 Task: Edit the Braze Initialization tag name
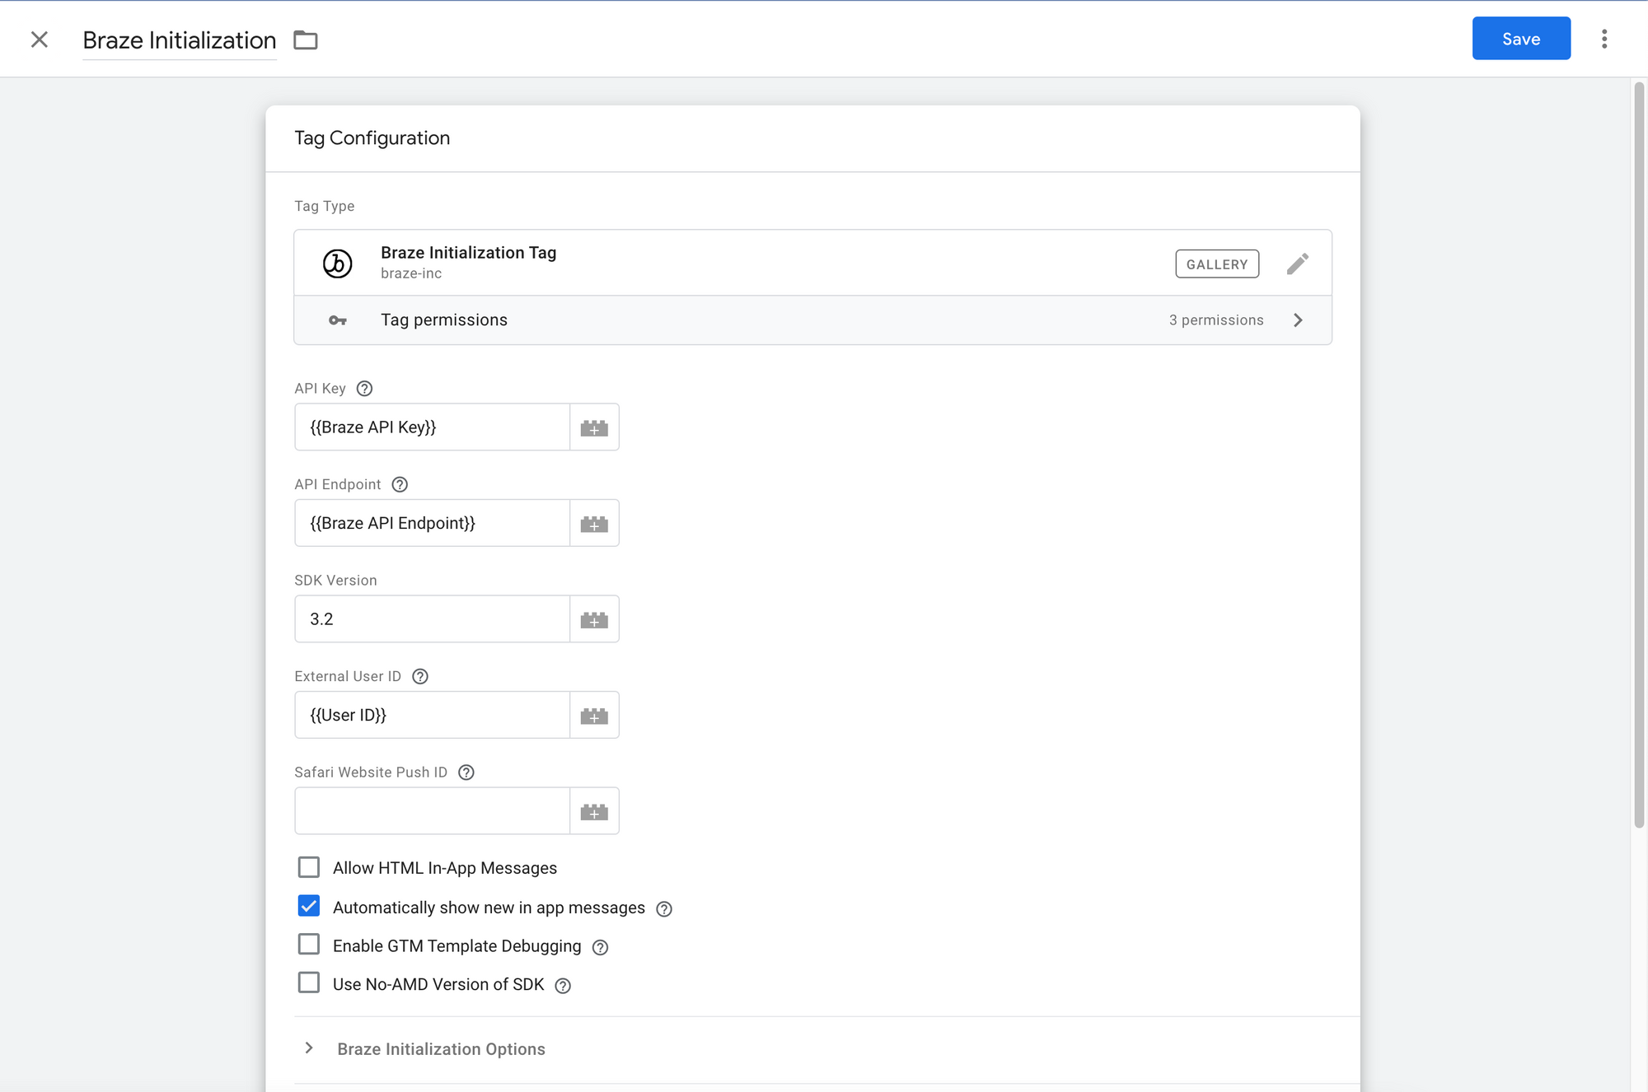pos(180,40)
